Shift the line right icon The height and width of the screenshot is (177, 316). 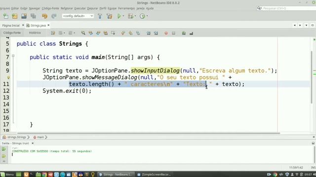[156, 33]
